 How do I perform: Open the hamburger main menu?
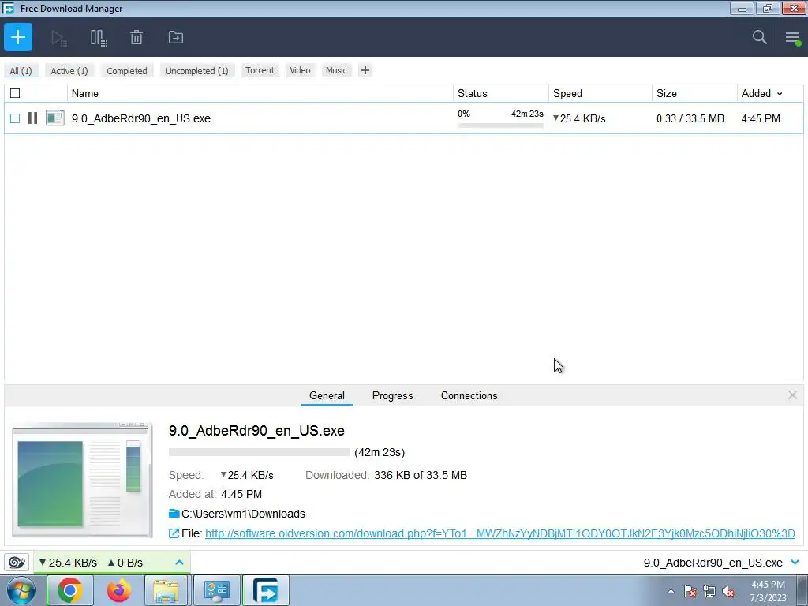click(x=792, y=38)
